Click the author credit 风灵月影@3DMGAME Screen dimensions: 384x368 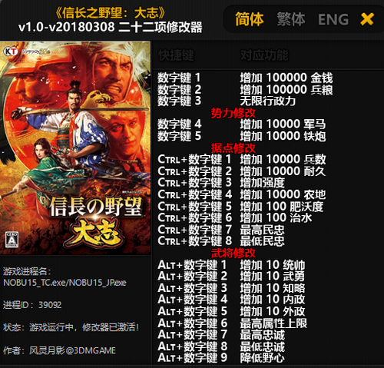pyautogui.click(x=72, y=350)
